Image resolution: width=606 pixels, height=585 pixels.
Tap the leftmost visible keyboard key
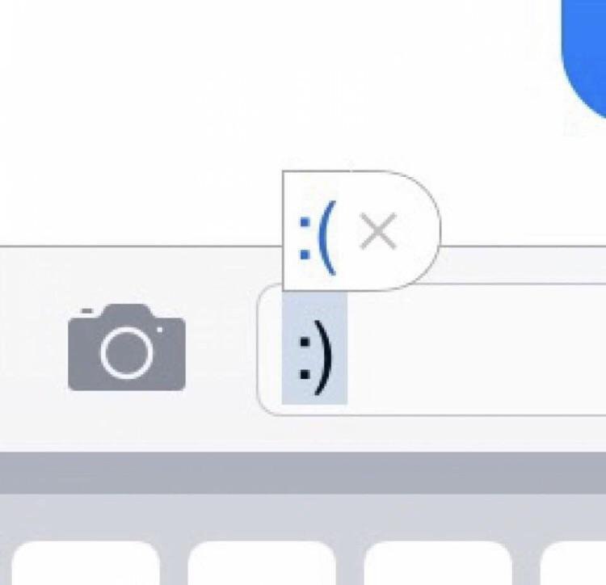click(86, 563)
